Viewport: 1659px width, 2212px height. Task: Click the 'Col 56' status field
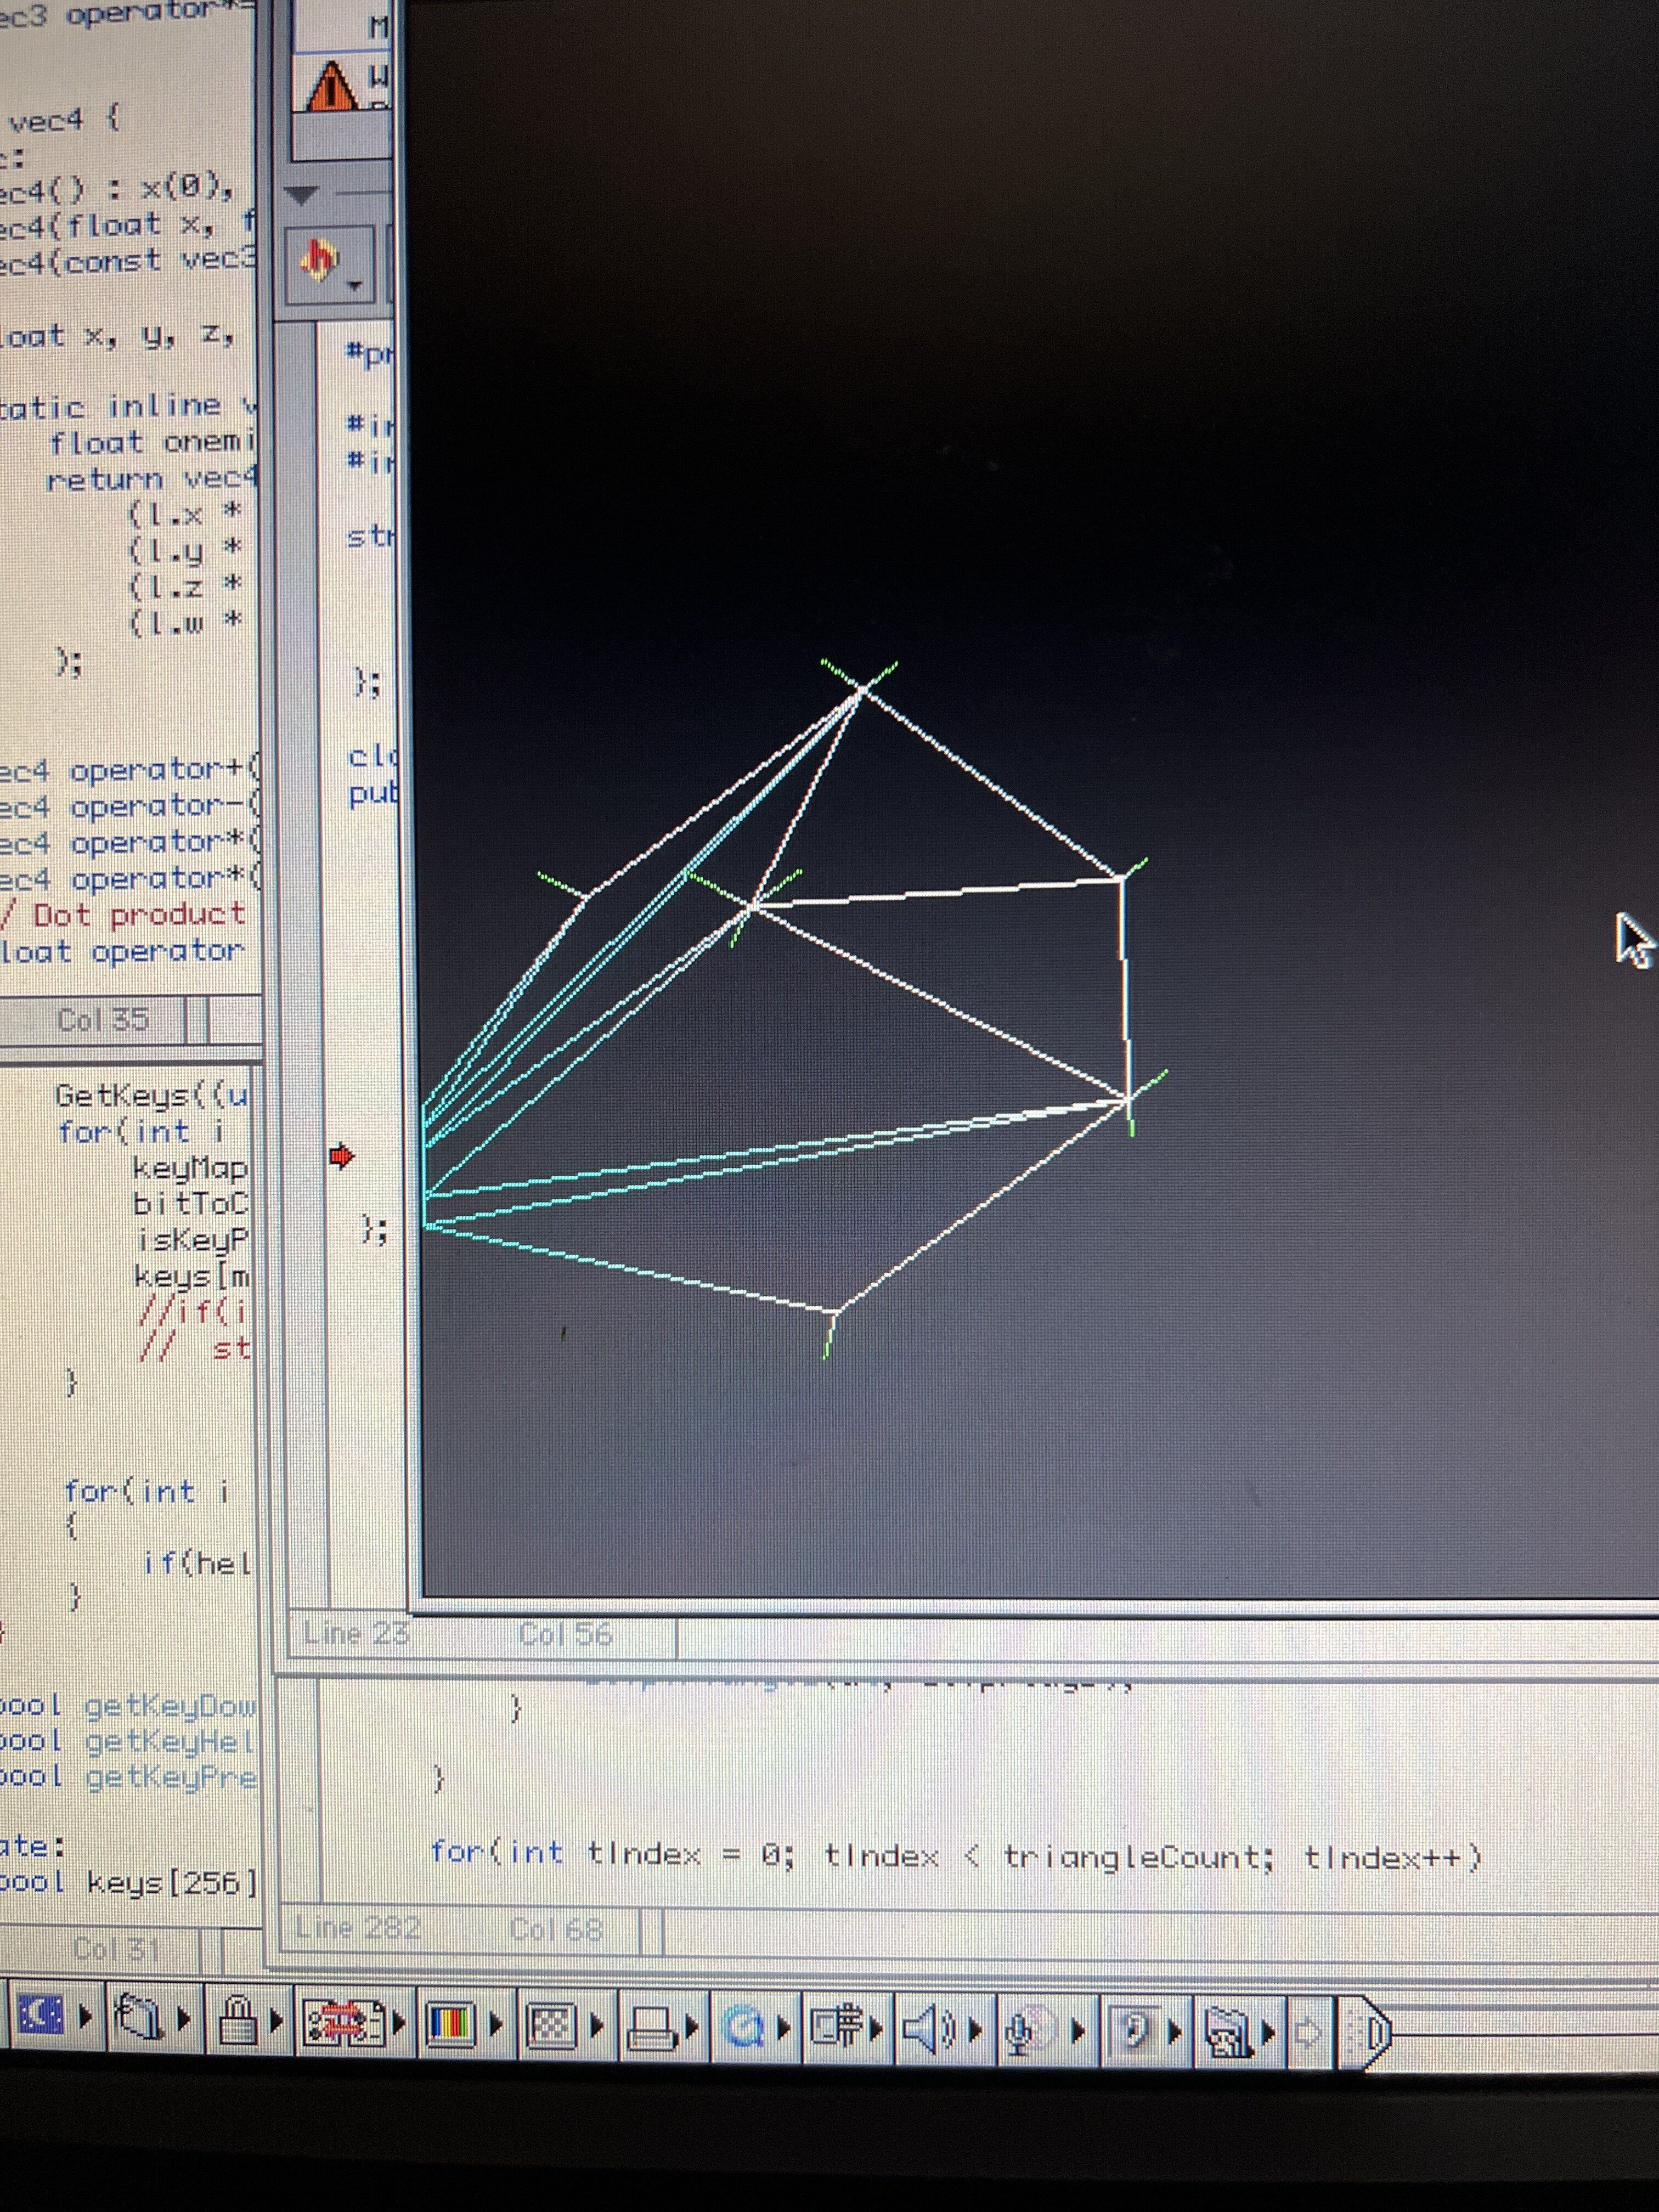pos(565,1635)
